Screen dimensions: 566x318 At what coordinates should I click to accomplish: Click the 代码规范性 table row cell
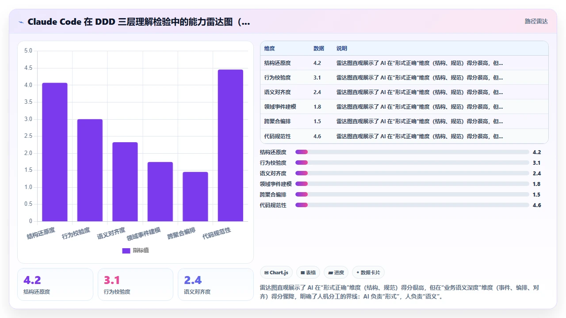click(277, 136)
